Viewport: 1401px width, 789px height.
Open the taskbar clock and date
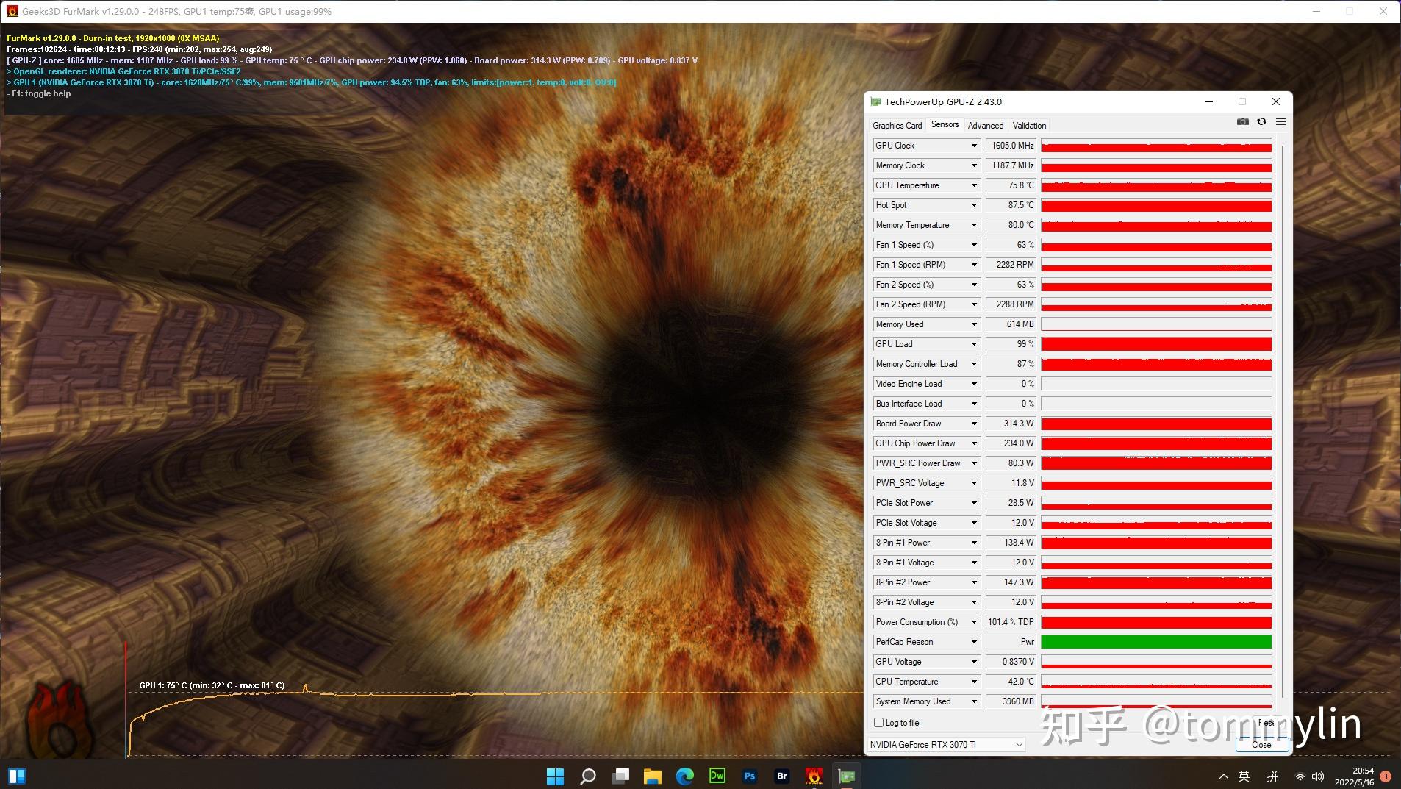pos(1355,776)
